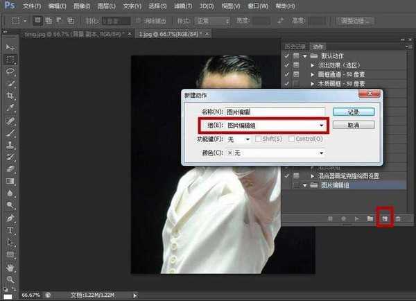The image size is (416, 301).
Task: Open the 文件(F) menu
Action: [32, 5]
